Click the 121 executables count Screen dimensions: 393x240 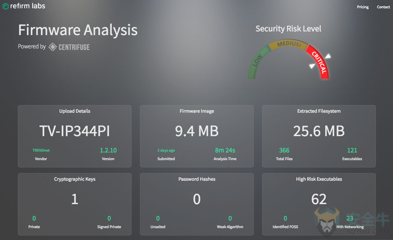pos(352,150)
